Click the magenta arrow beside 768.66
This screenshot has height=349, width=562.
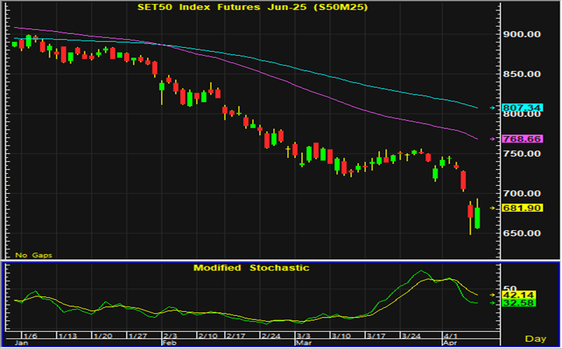[492, 139]
